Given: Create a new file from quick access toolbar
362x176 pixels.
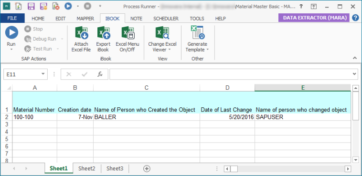Looking at the screenshot, I should tap(18, 6).
